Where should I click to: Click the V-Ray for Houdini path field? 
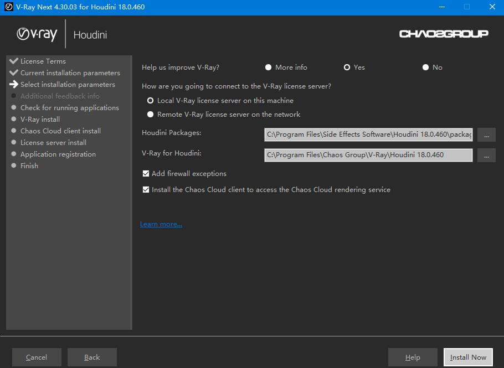368,156
